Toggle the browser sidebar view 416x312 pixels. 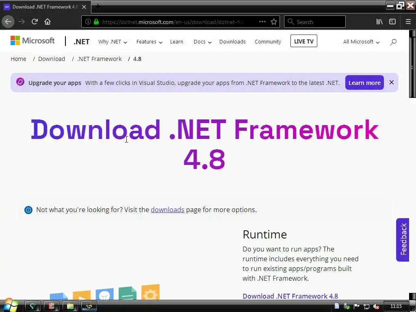click(x=392, y=22)
